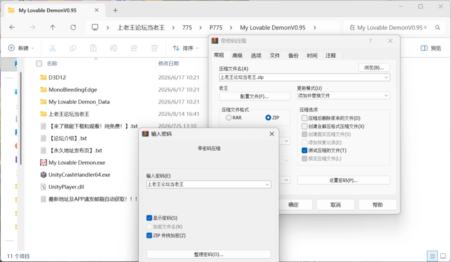Close the 输入密码 dialog
Viewport: 451px width, 262px height.
coord(272,134)
